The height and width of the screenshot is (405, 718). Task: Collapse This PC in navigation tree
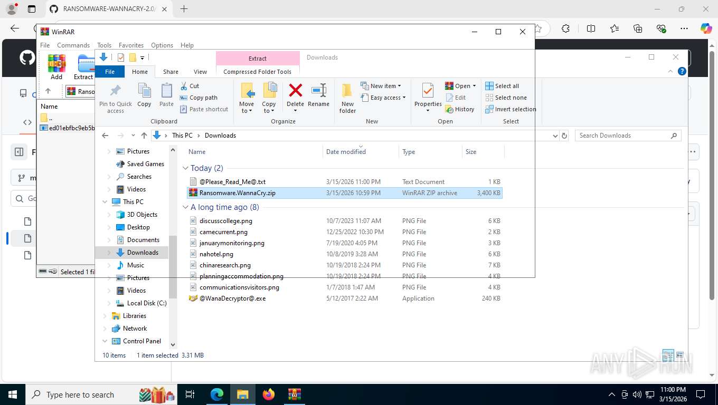[x=105, y=202]
